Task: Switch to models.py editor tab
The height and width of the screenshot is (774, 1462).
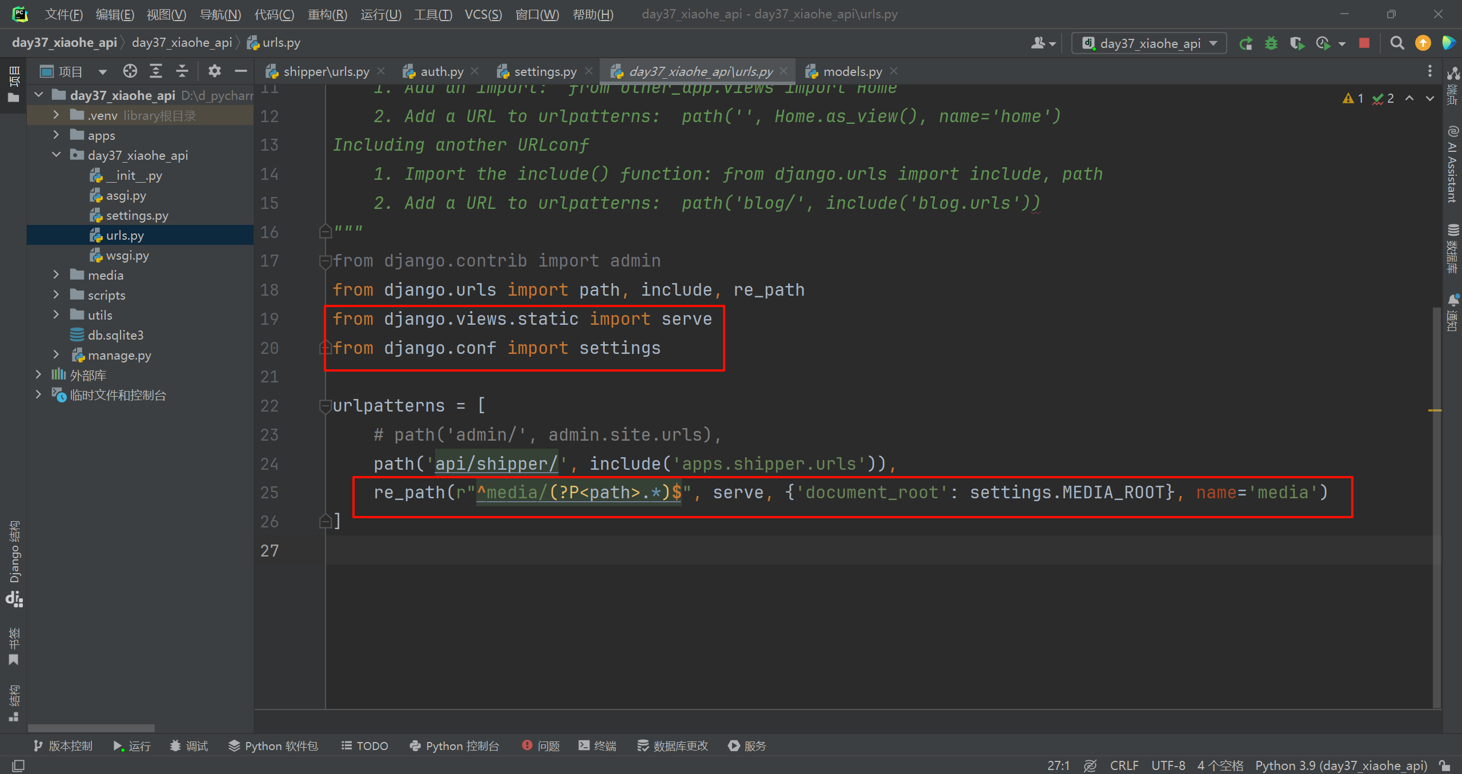Action: click(x=853, y=71)
